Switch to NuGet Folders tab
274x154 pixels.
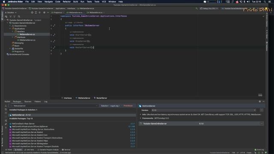[38, 101]
